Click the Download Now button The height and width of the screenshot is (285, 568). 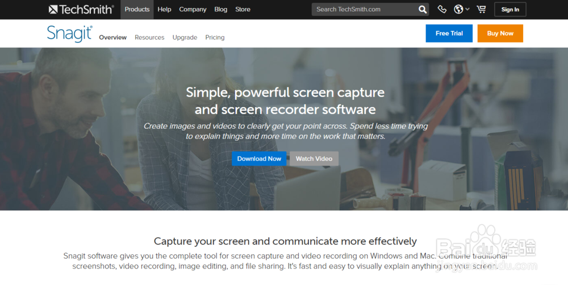coord(259,158)
